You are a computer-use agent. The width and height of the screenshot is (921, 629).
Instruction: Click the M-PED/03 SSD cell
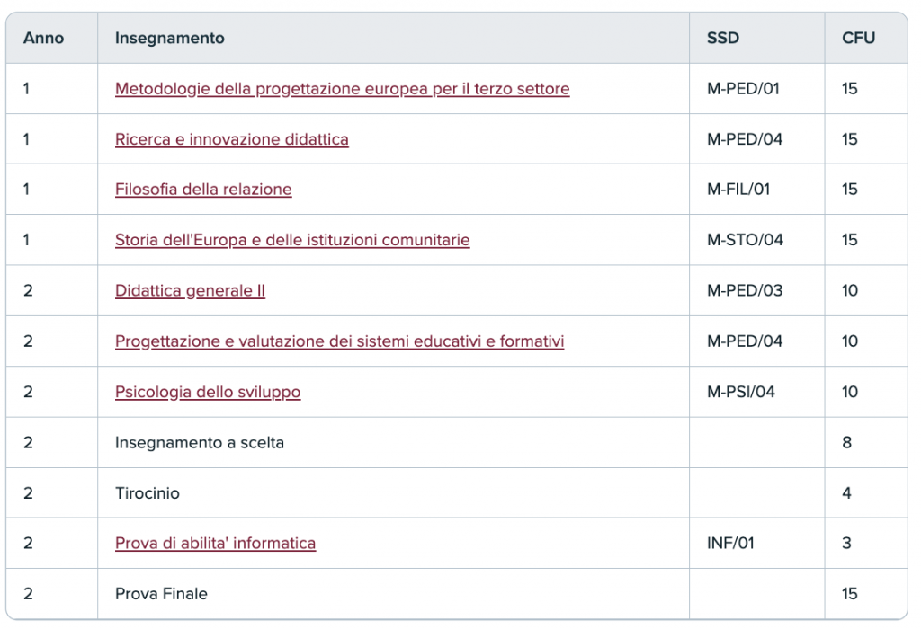coord(745,291)
